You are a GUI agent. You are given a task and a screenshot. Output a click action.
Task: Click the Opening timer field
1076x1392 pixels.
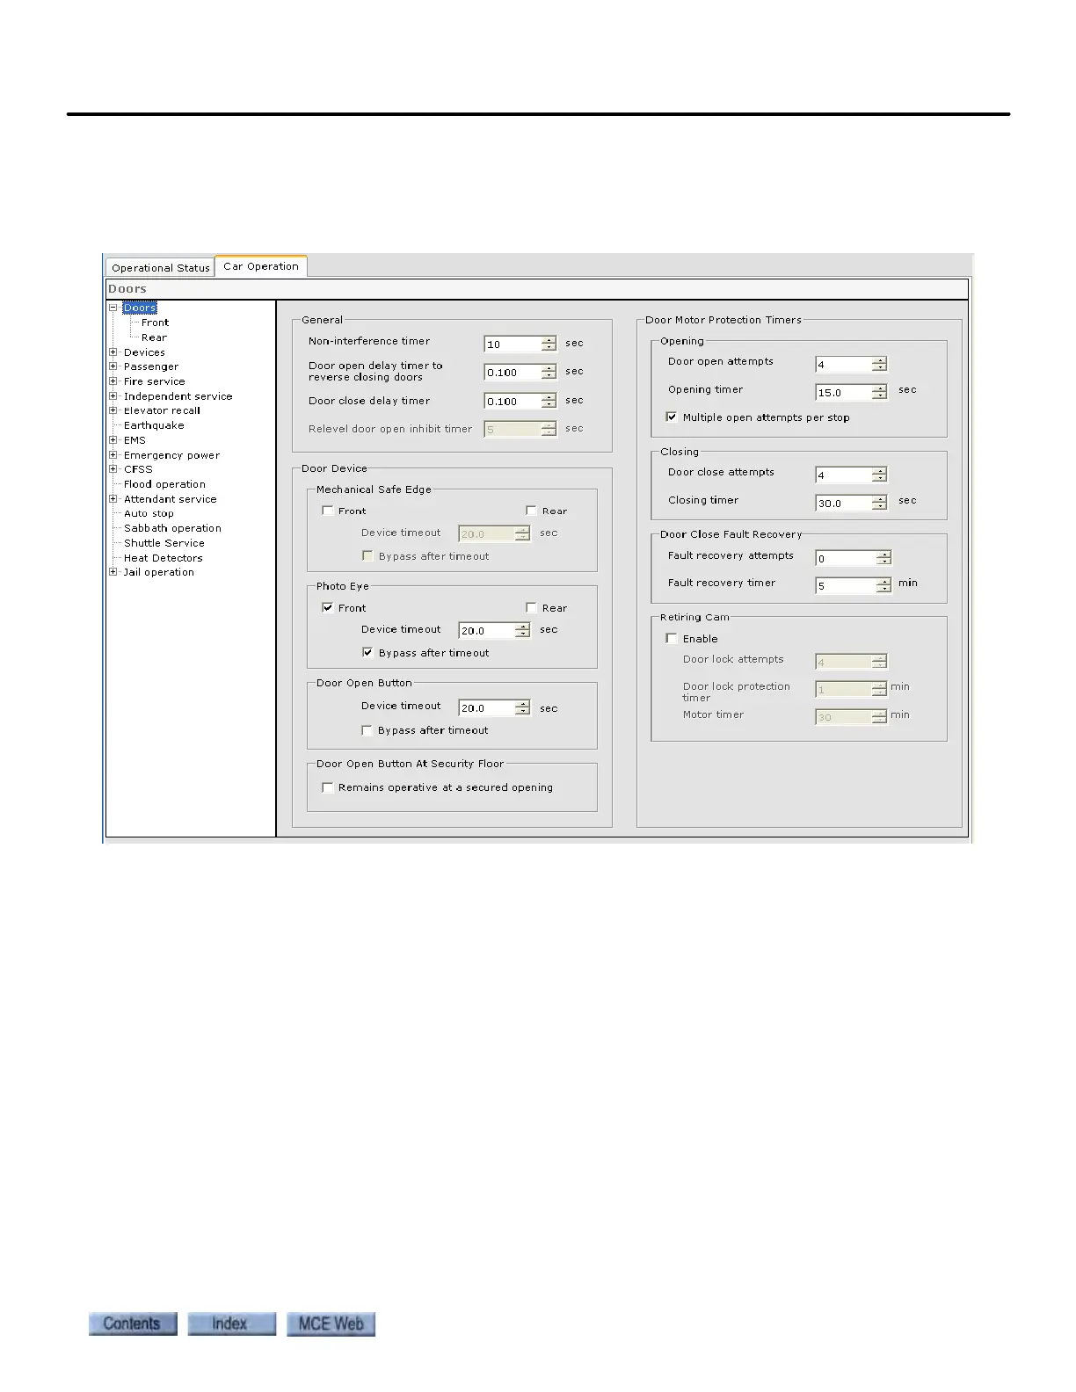pyautogui.click(x=844, y=392)
